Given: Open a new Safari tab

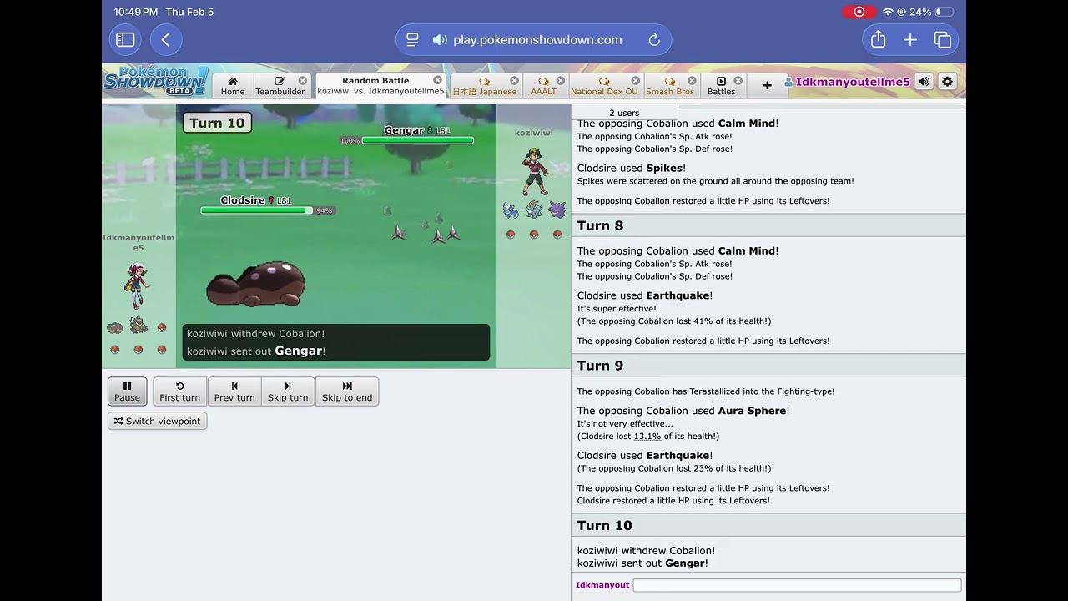Looking at the screenshot, I should tap(910, 39).
